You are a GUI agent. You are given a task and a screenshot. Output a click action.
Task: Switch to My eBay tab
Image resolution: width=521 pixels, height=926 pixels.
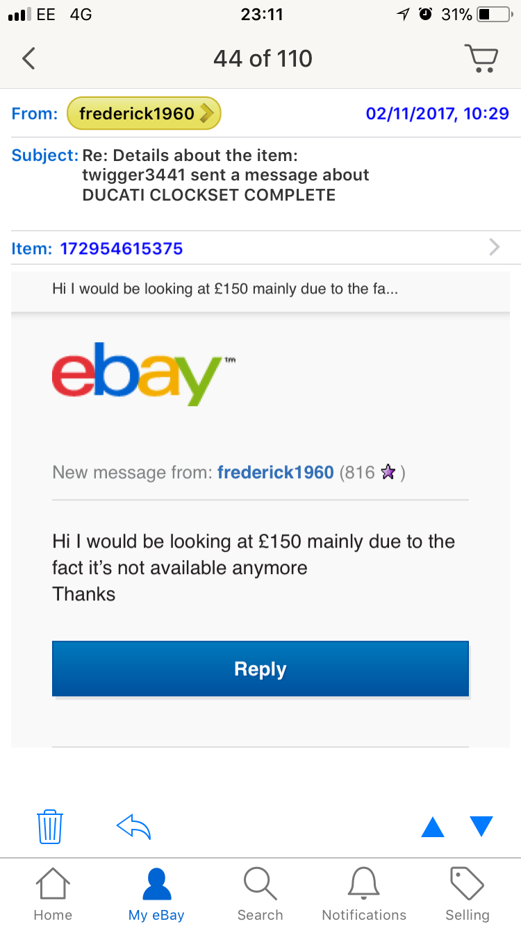(x=156, y=895)
